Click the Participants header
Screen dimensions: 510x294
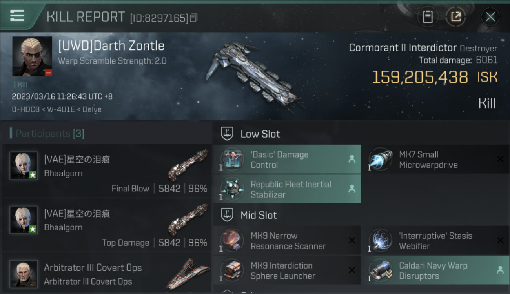click(x=49, y=134)
